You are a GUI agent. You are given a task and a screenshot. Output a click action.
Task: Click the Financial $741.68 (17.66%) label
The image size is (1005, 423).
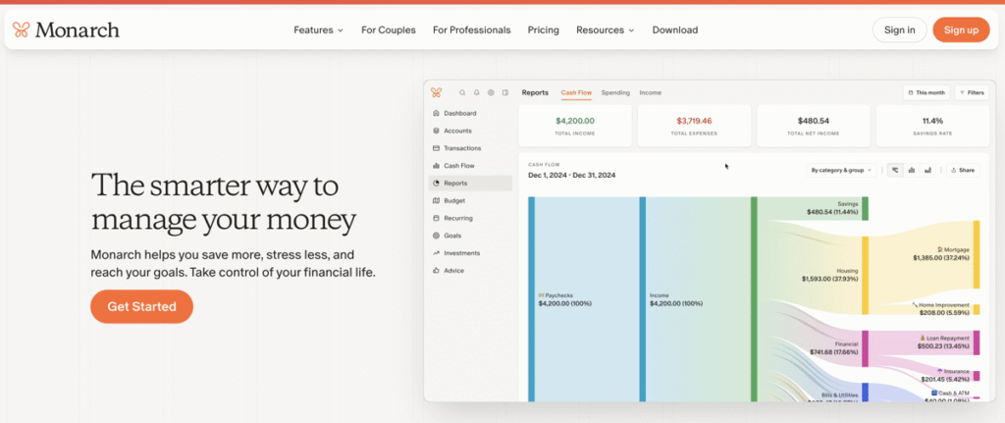(834, 348)
